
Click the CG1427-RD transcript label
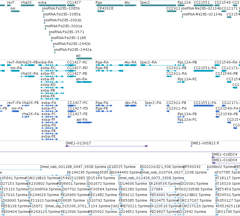tap(78, 68)
